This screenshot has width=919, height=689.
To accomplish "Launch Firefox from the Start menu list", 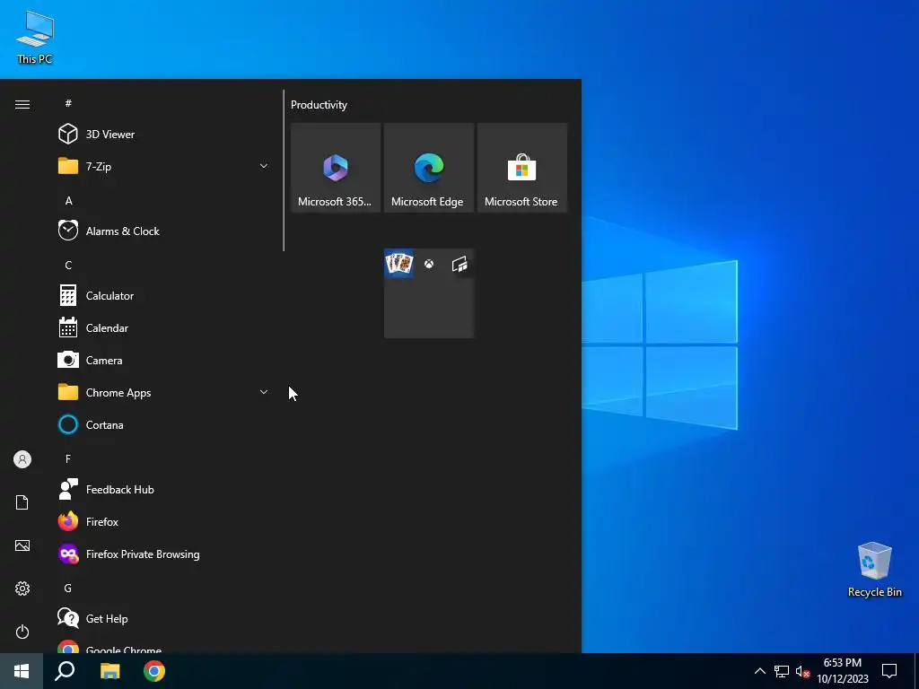I will 163,521.
